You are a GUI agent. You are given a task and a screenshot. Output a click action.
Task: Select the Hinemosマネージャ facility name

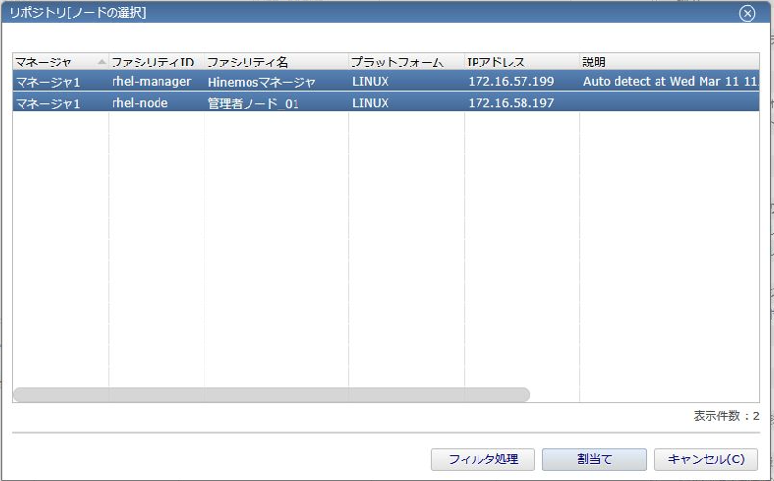pyautogui.click(x=261, y=82)
